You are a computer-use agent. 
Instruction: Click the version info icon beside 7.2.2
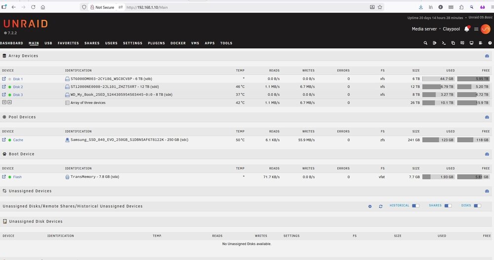(x=5, y=33)
